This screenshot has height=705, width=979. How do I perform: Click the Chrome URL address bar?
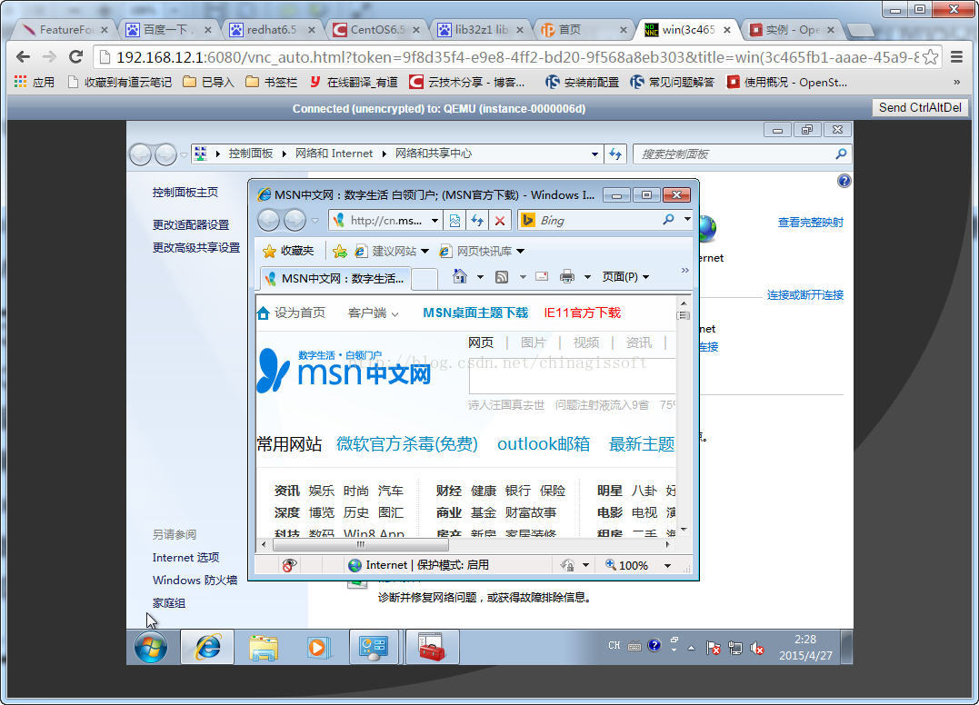[x=517, y=56]
